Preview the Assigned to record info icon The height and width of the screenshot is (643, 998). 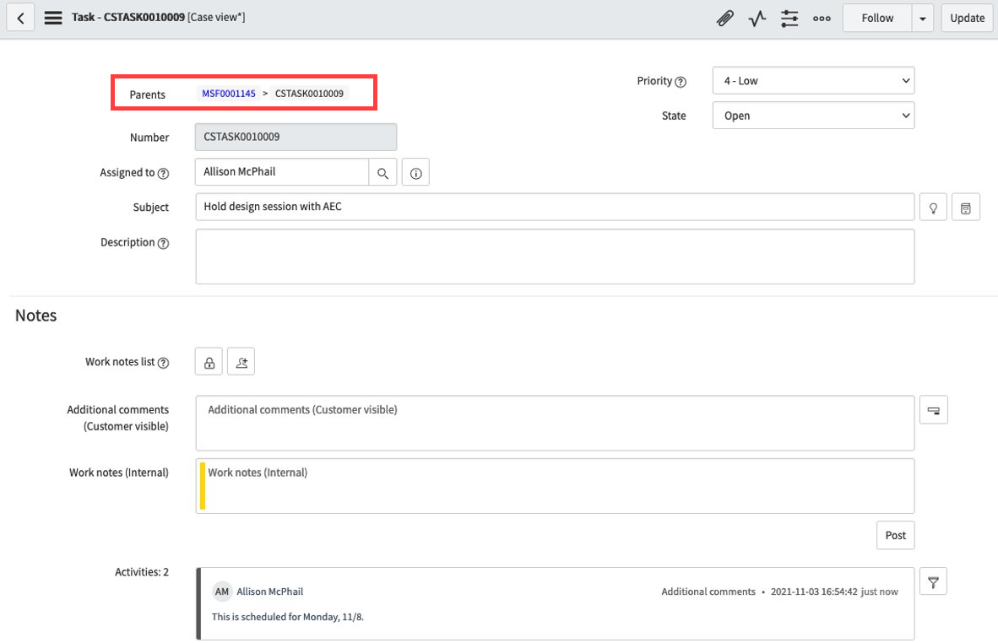click(415, 172)
